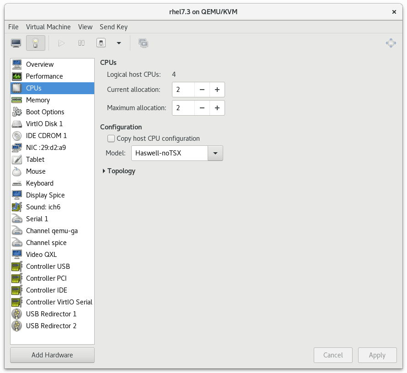Click the graphical console monitor icon
The width and height of the screenshot is (407, 373).
click(x=16, y=43)
